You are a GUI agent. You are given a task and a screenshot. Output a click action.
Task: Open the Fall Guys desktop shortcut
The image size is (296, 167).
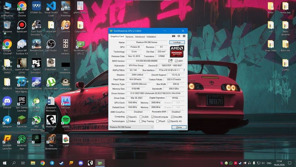[66, 103]
